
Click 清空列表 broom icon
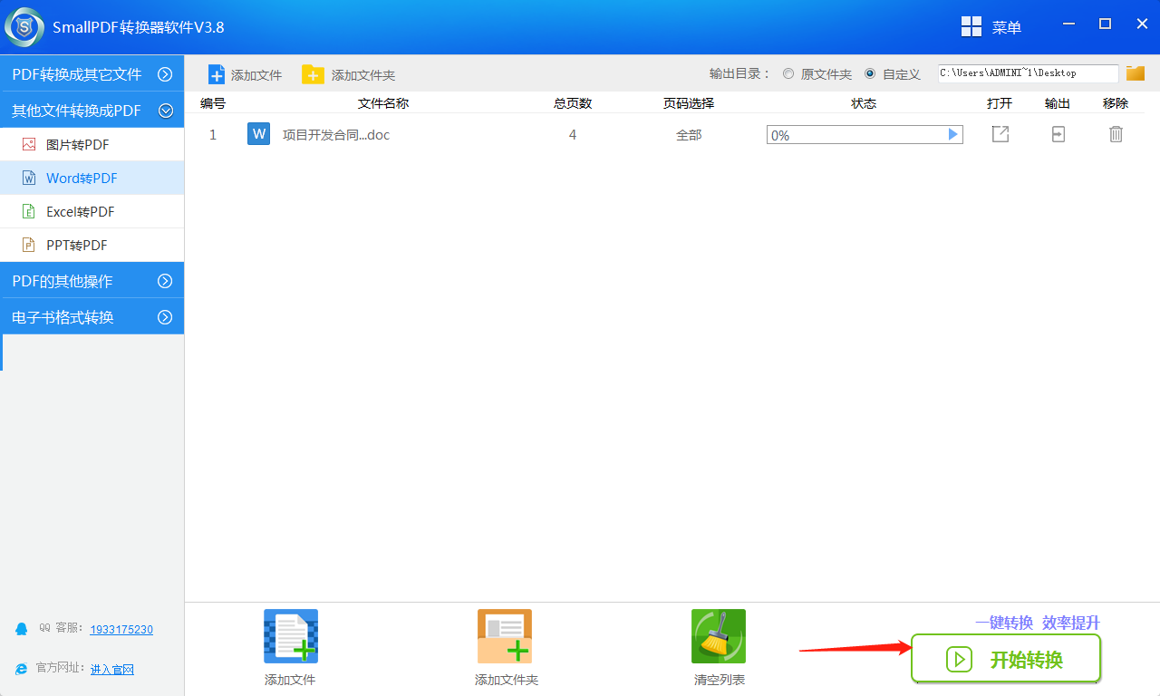[x=719, y=636]
